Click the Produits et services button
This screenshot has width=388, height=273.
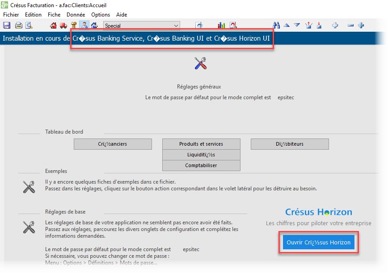point(201,144)
